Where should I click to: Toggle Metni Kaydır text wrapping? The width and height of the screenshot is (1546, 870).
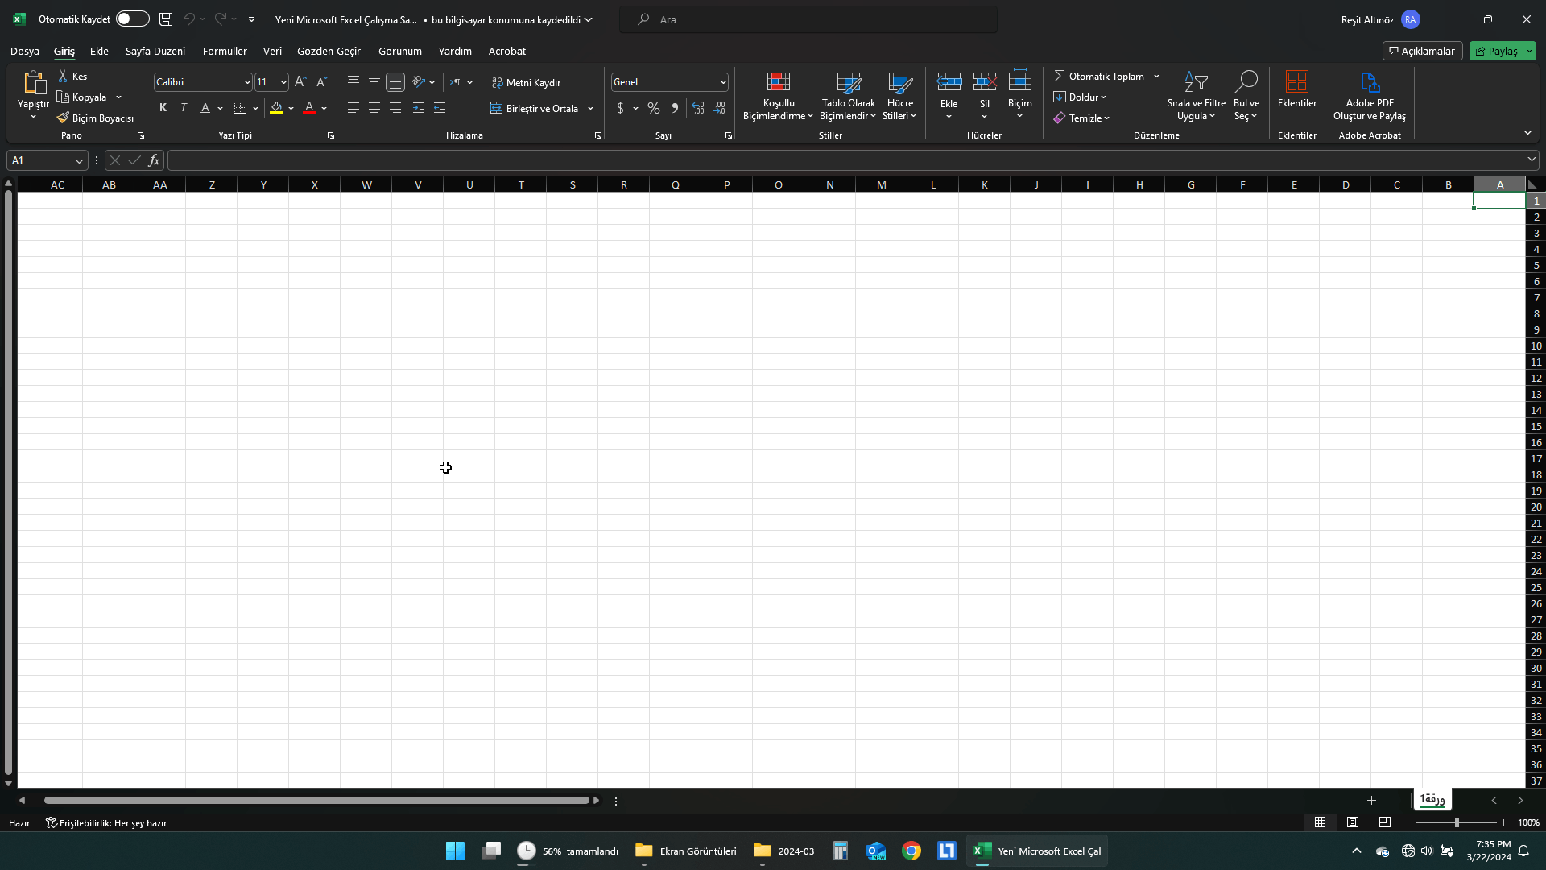tap(526, 82)
